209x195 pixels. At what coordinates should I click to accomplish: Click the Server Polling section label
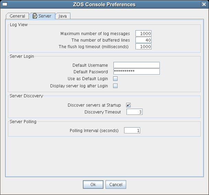click(23, 122)
